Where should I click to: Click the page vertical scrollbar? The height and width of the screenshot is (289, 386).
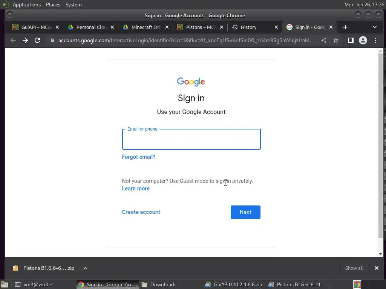click(380, 145)
